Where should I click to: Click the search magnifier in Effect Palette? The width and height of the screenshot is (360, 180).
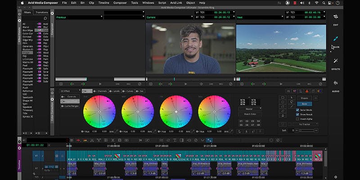coord(45,18)
